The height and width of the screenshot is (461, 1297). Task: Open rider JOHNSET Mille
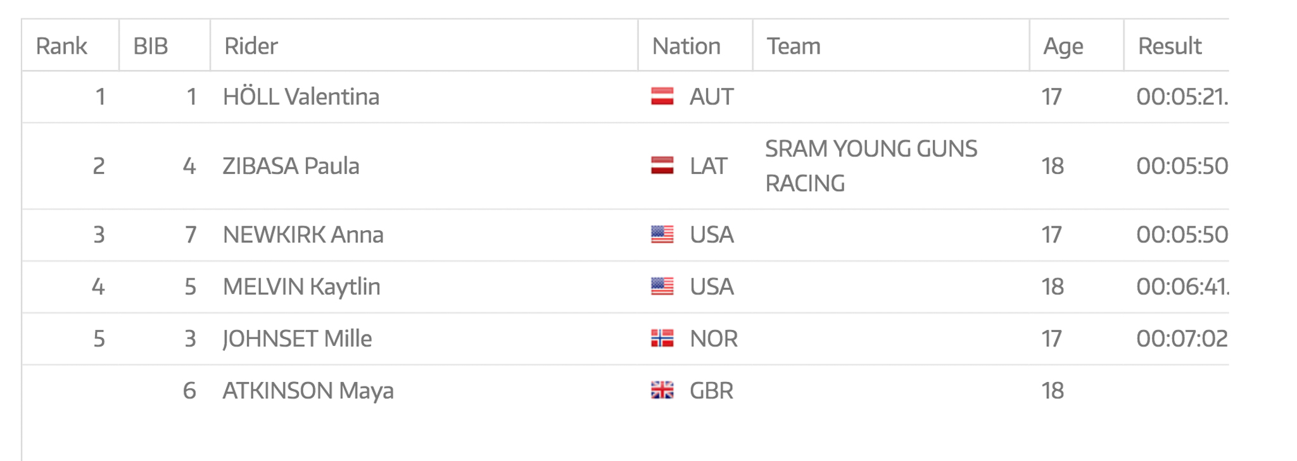pyautogui.click(x=297, y=338)
